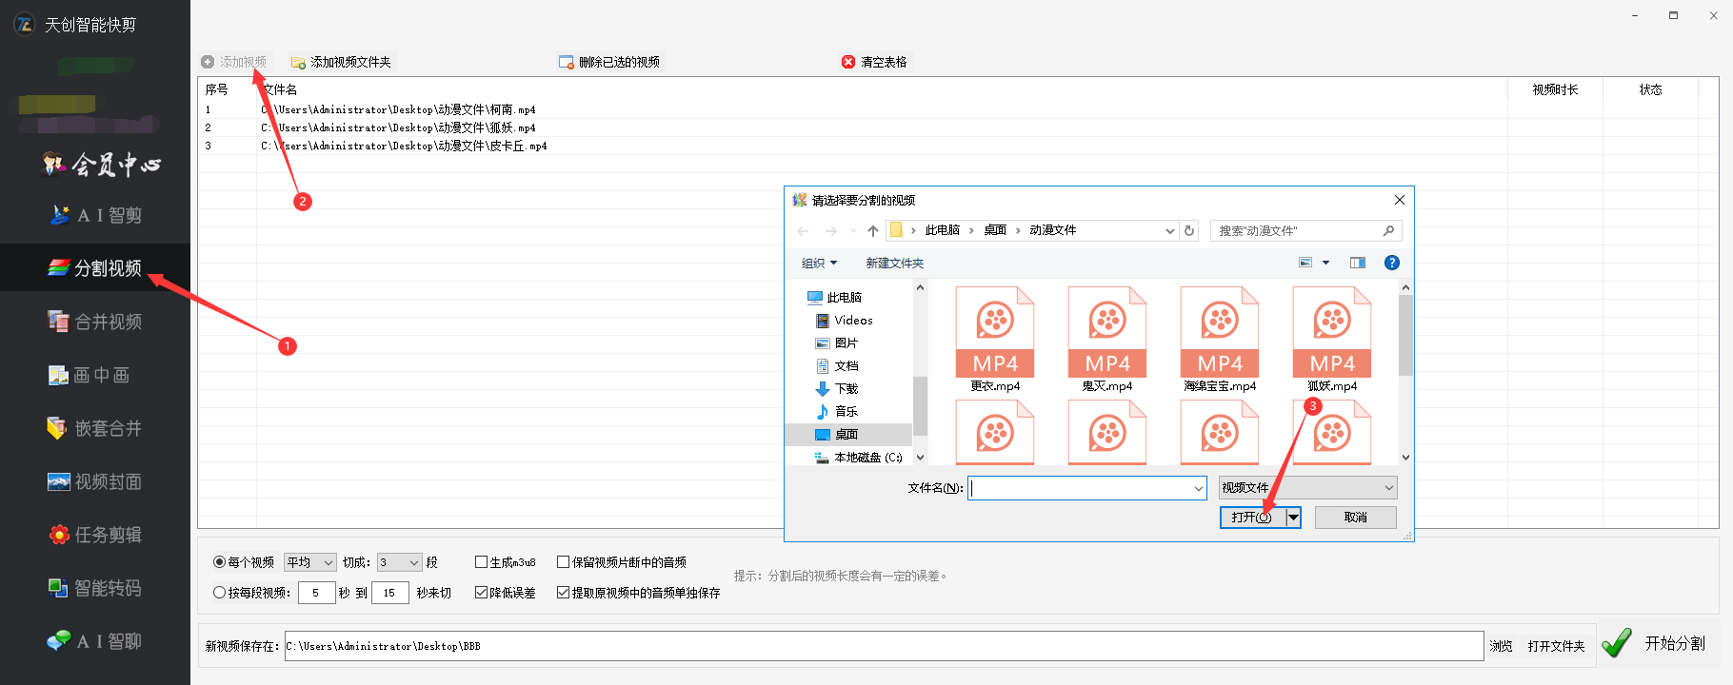Click 动漫文件 in the address breadcrumb
Image resolution: width=1733 pixels, height=685 pixels.
1053,230
